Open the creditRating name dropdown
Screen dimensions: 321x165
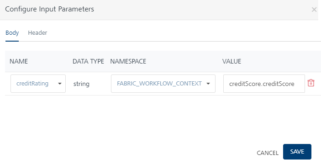pos(38,84)
